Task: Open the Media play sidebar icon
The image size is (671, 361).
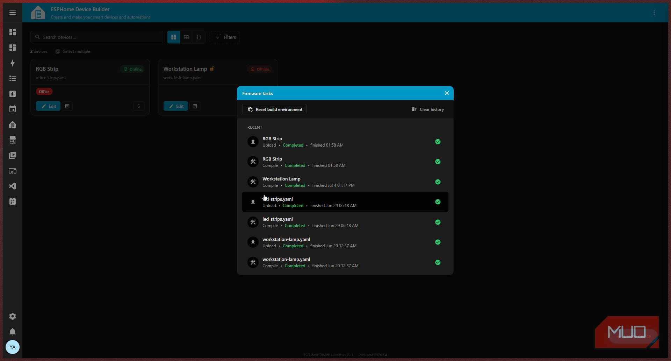Action: click(13, 155)
